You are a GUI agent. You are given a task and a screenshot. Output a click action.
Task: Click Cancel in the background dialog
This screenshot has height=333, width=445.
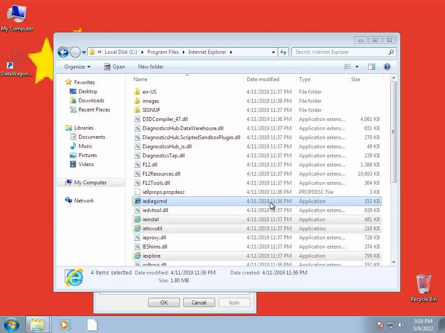[x=199, y=302]
